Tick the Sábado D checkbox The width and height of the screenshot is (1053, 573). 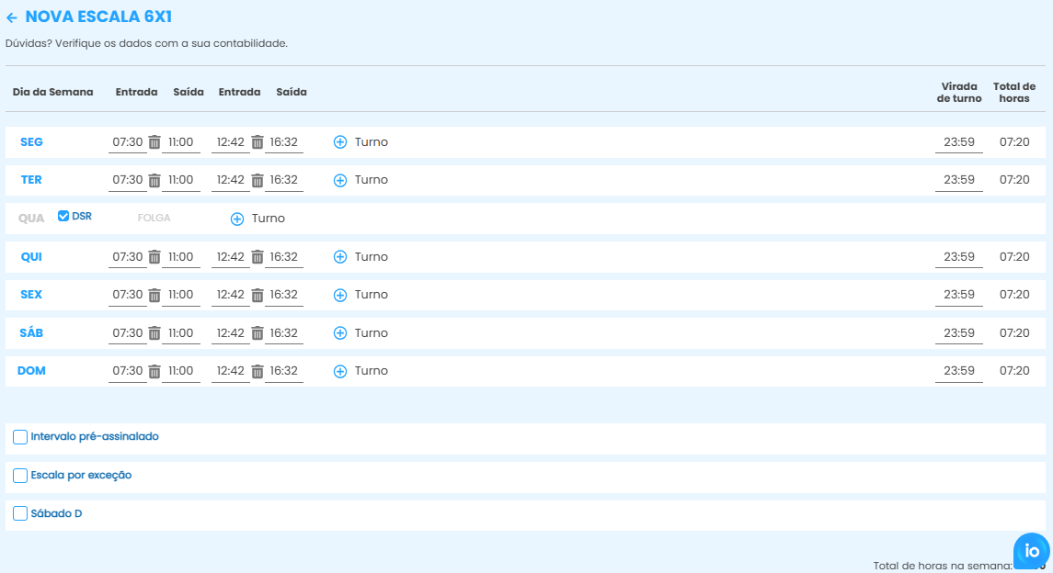pyautogui.click(x=20, y=513)
